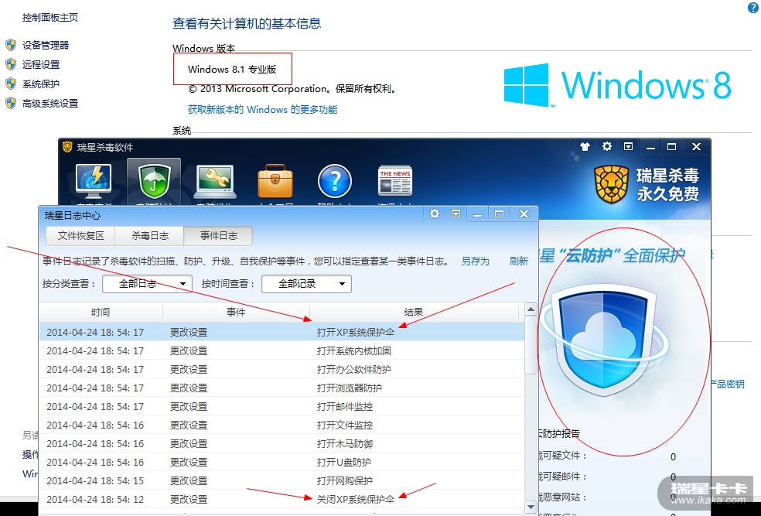Open THE NEWS newspaper icon
The image size is (761, 516).
point(395,181)
